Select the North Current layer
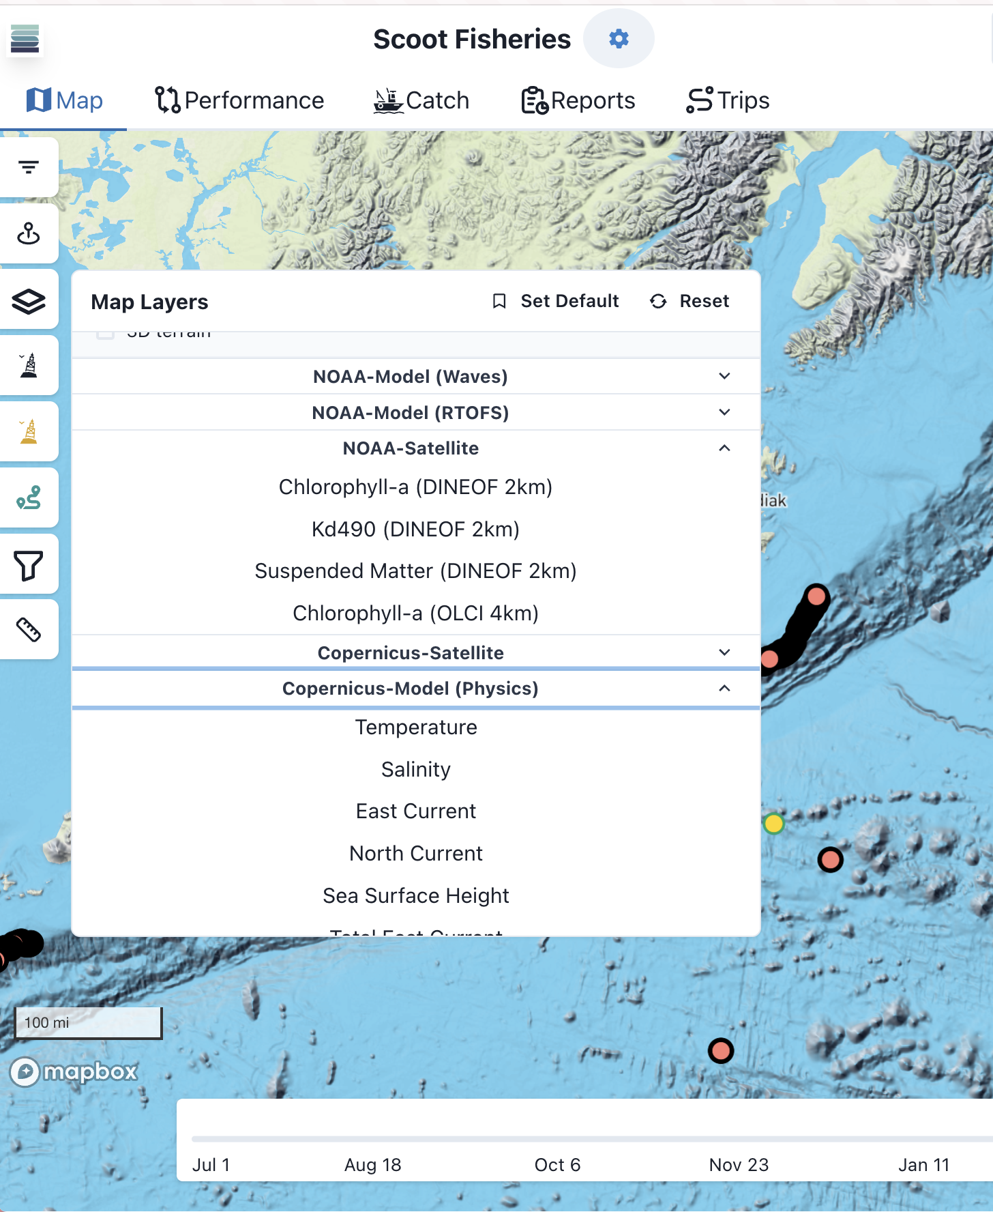The height and width of the screenshot is (1212, 993). point(416,854)
